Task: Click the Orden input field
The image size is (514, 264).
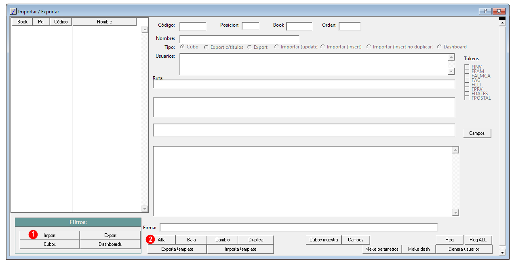Action: (x=350, y=26)
